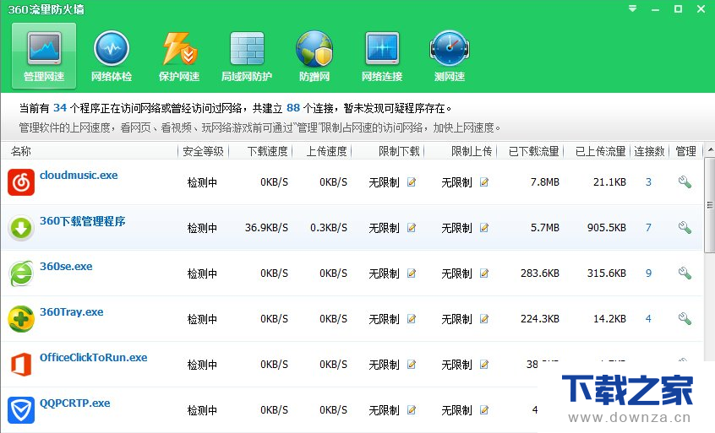715x433 pixels.
Task: Open the 360Tray.exe name link
Action: [72, 312]
